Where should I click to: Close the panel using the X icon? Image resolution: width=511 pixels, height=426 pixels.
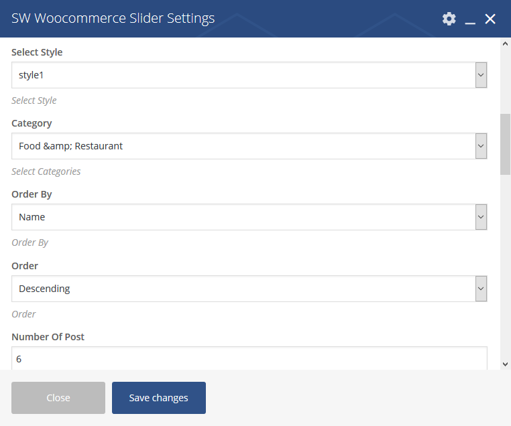490,19
